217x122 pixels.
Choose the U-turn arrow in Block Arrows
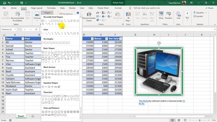[x=72, y=71]
